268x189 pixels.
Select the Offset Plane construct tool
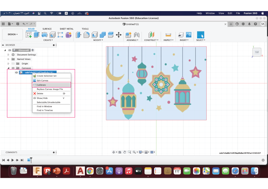[151, 35]
